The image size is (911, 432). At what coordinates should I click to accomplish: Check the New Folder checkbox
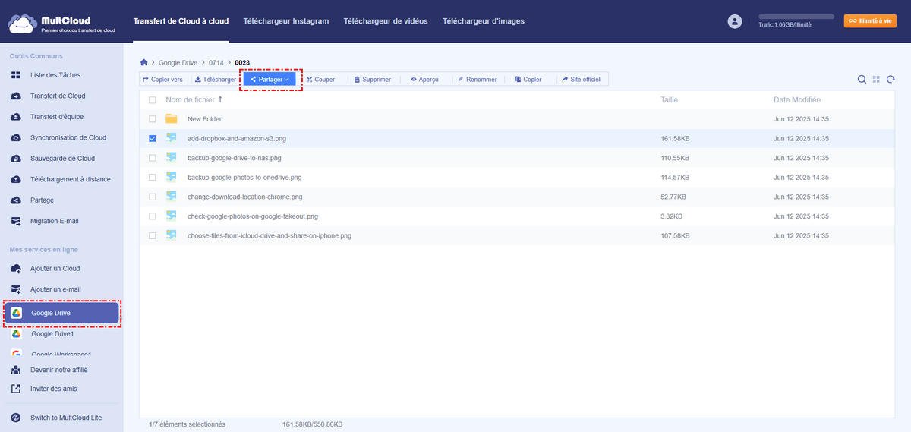click(x=153, y=119)
